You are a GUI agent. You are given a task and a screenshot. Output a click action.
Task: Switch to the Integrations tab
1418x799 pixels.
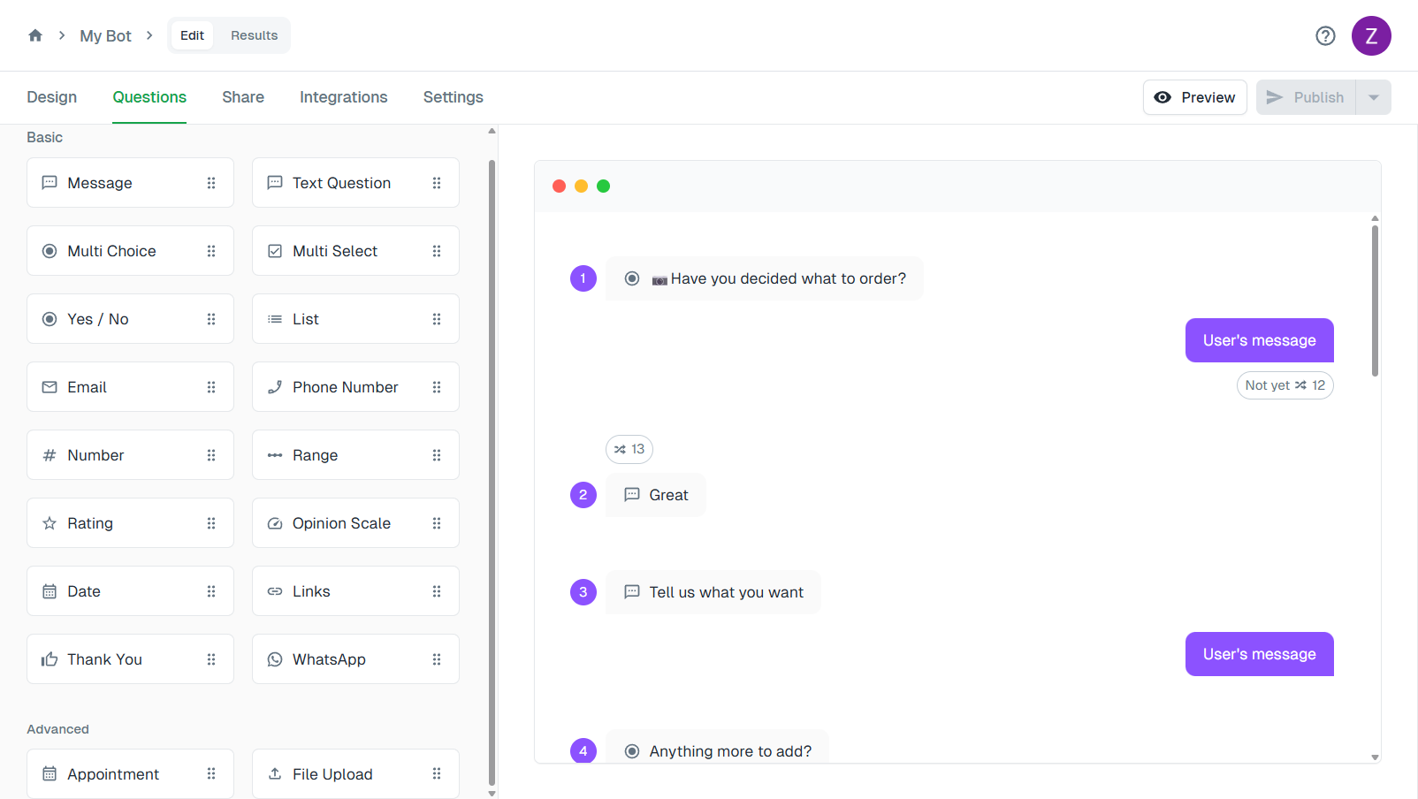(343, 97)
